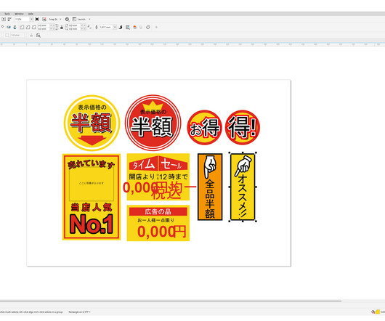Open the Help menu

(x=31, y=14)
